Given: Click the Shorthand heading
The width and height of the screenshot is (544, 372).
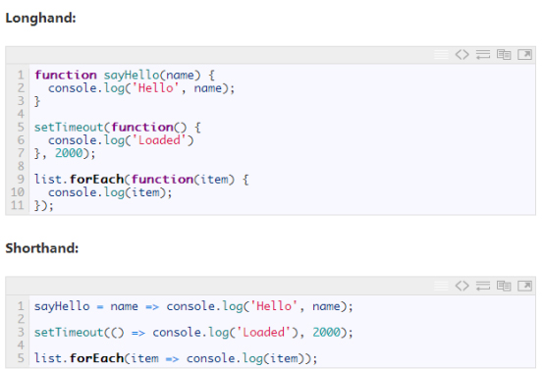Looking at the screenshot, I should click(42, 248).
